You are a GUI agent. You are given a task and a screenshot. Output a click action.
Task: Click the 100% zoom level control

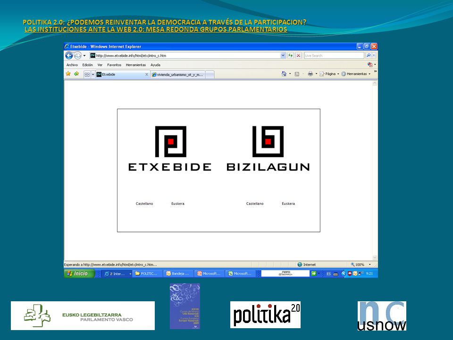[357, 264]
